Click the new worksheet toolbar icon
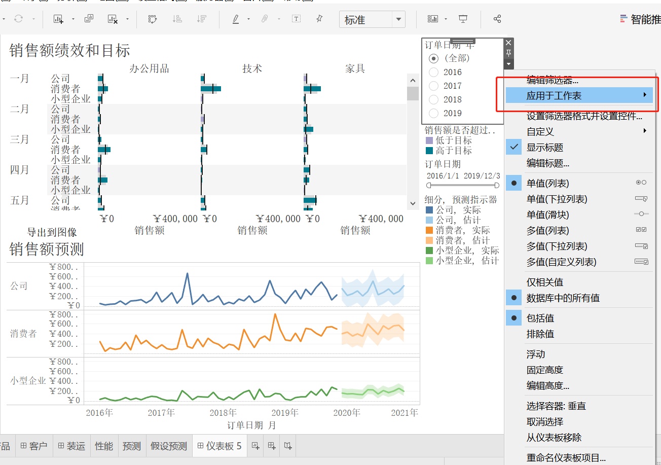The image size is (661, 465). (x=59, y=19)
